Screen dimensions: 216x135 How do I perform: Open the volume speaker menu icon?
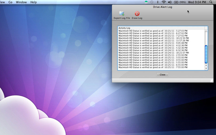click(x=170, y=2)
